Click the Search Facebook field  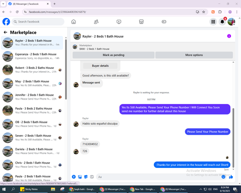point(38,22)
